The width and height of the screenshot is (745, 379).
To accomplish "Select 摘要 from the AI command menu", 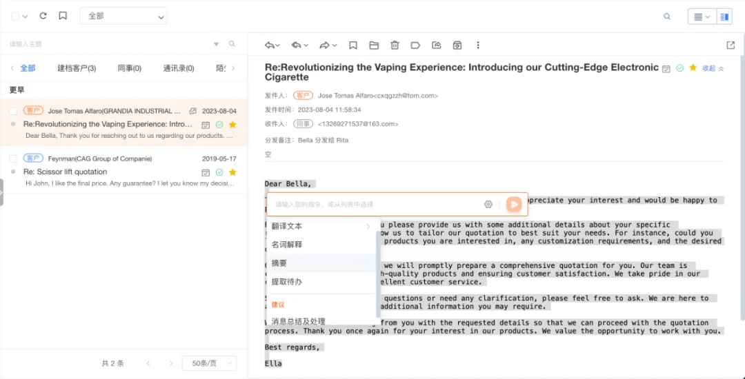I will 279,263.
